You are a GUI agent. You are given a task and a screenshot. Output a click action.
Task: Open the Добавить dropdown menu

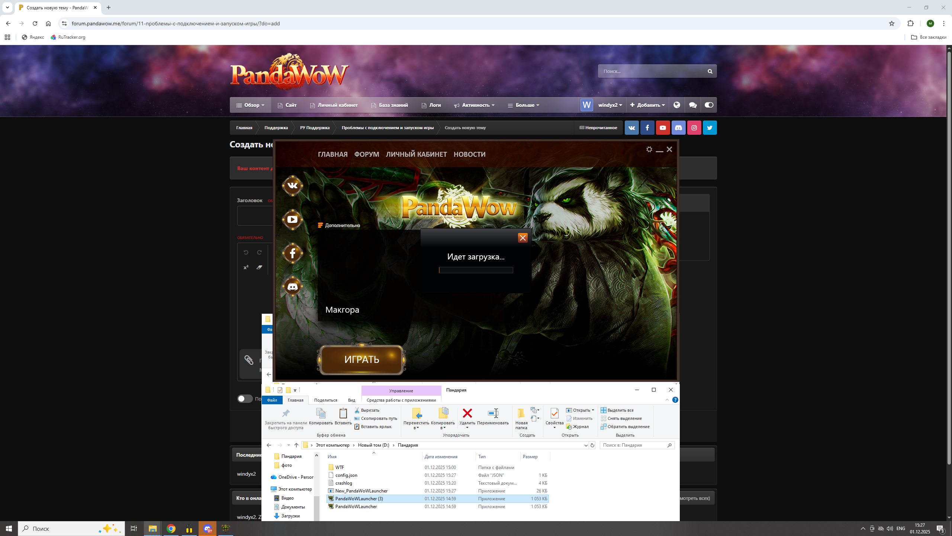647,105
